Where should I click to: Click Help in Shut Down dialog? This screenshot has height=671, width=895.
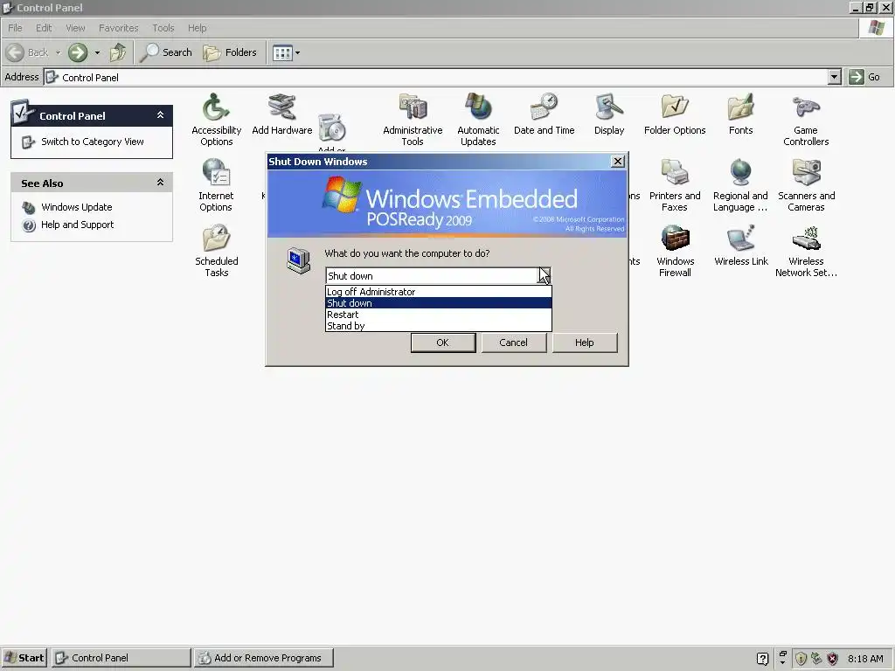585,342
